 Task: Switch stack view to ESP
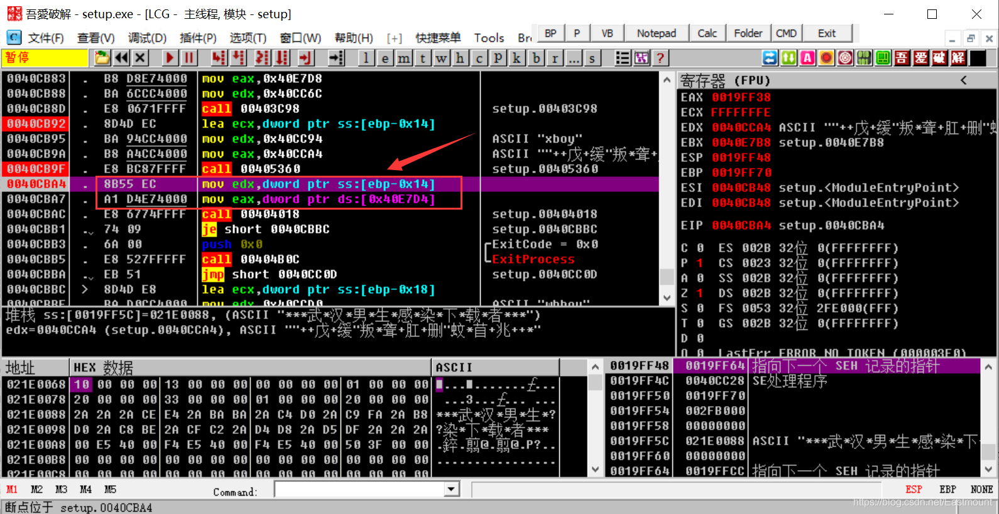[914, 490]
